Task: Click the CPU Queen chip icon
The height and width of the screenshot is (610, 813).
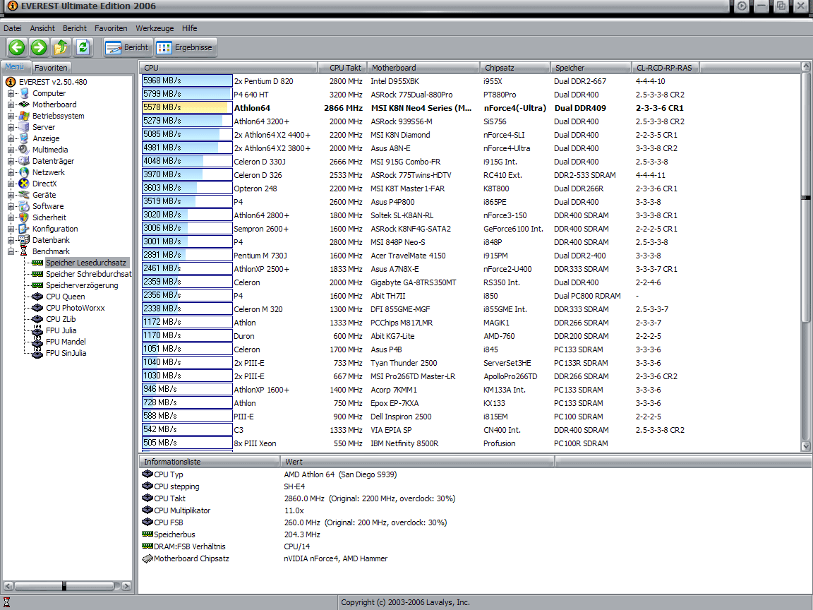Action: pos(37,297)
